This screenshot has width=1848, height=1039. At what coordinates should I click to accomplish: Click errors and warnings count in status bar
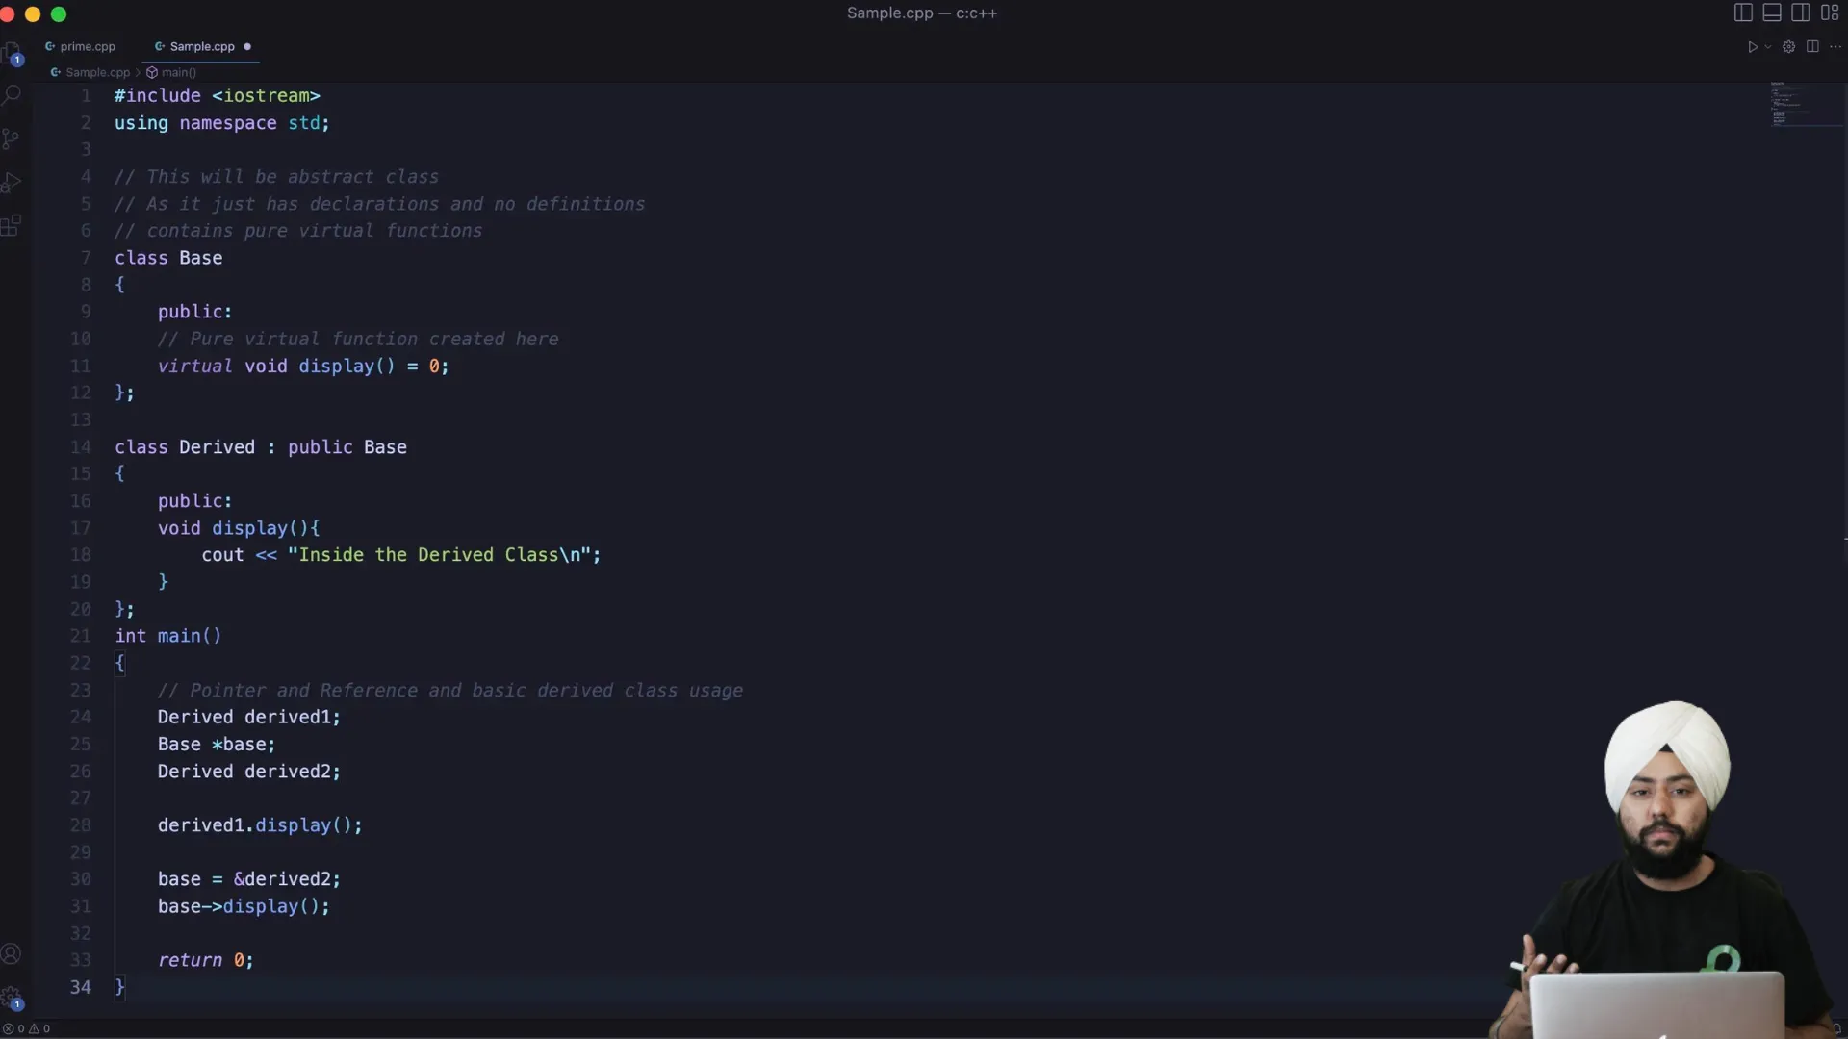26,1028
